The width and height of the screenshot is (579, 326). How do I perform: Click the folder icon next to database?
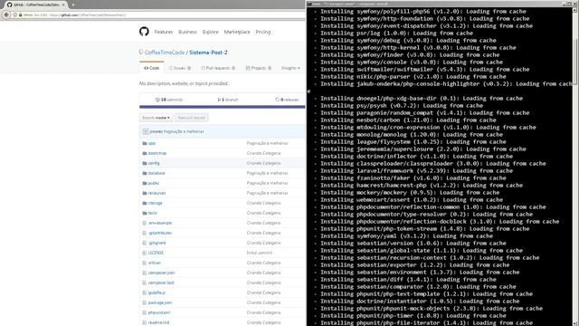pos(145,173)
